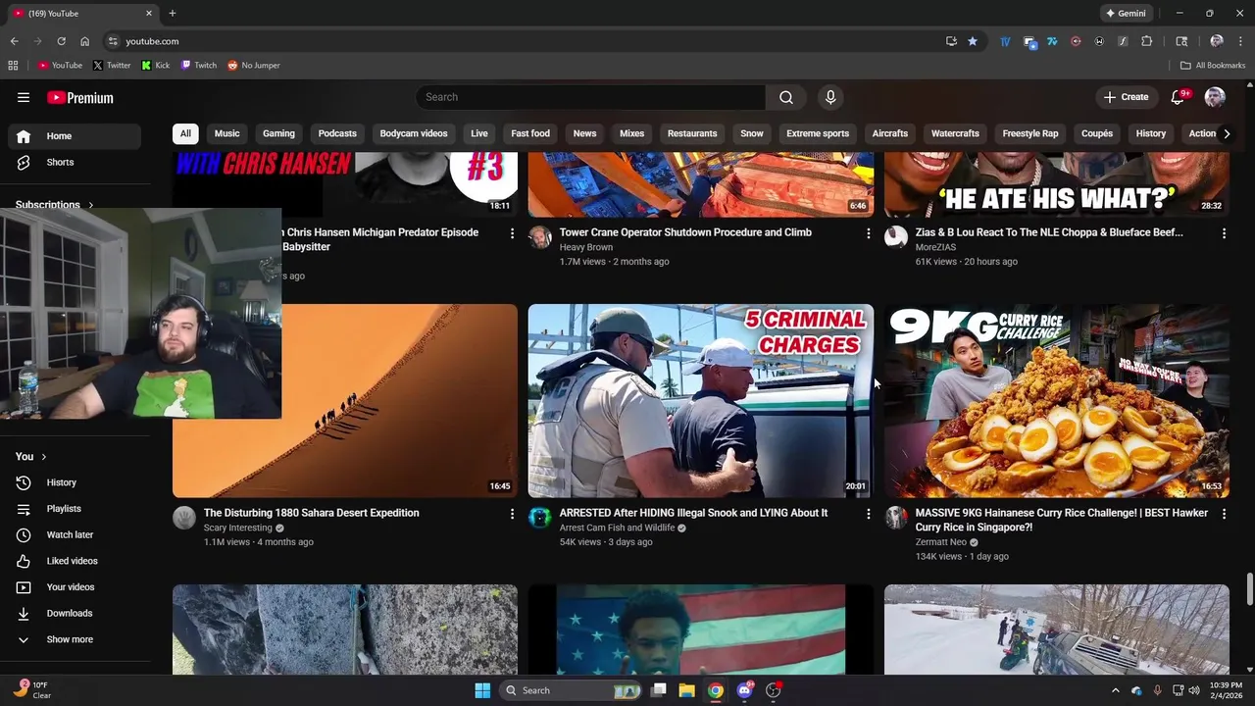Expand the Subscriptions section
The height and width of the screenshot is (706, 1255).
(x=55, y=205)
